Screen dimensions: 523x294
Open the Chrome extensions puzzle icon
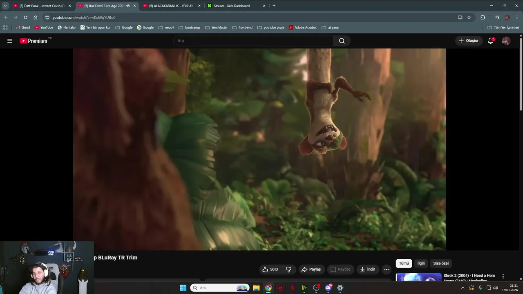483,18
